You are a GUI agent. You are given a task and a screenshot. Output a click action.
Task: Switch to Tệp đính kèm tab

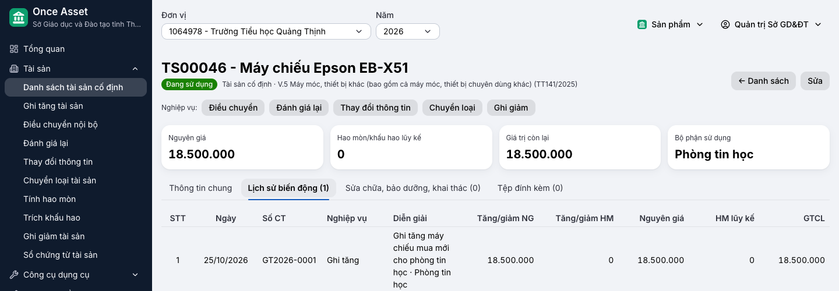click(x=530, y=188)
